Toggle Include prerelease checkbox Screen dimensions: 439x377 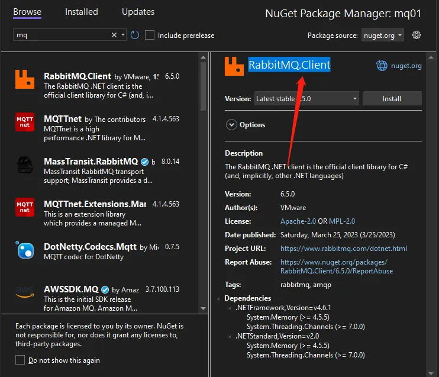pos(150,35)
